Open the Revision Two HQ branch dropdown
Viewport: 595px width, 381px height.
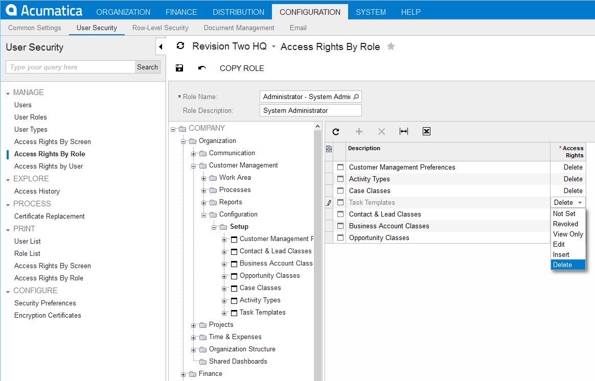point(273,46)
